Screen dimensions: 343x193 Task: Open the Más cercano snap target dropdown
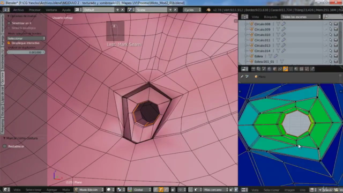tap(215, 190)
